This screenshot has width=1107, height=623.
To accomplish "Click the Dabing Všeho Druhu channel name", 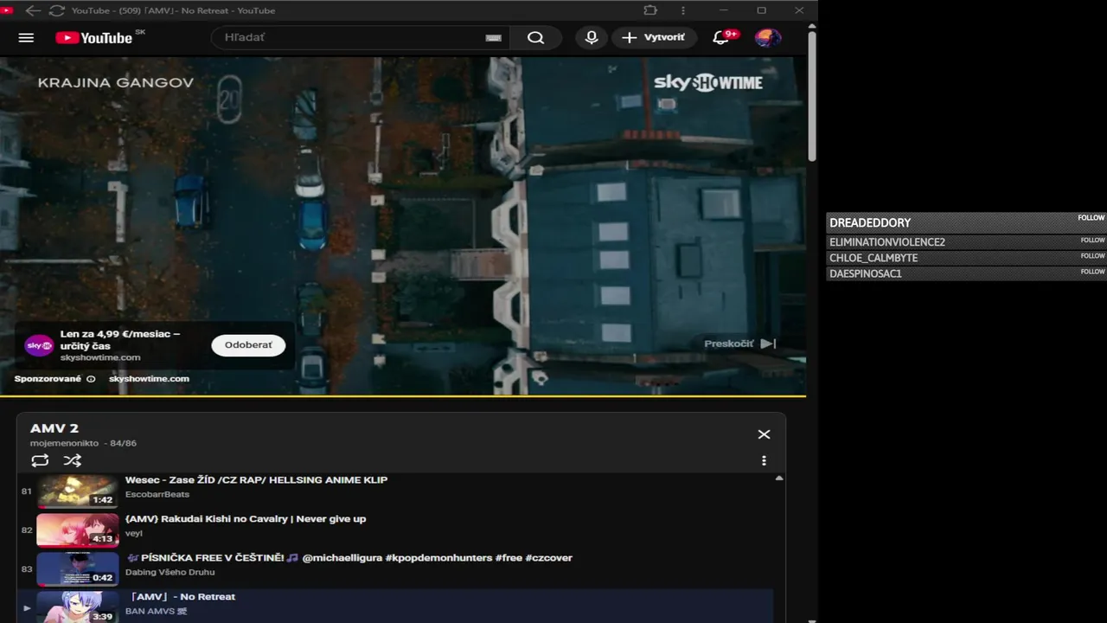I will [170, 572].
